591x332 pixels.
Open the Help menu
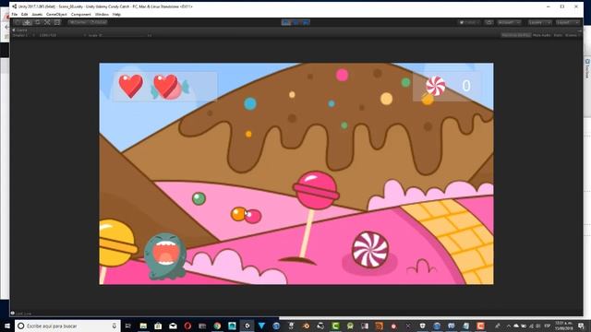tap(117, 15)
